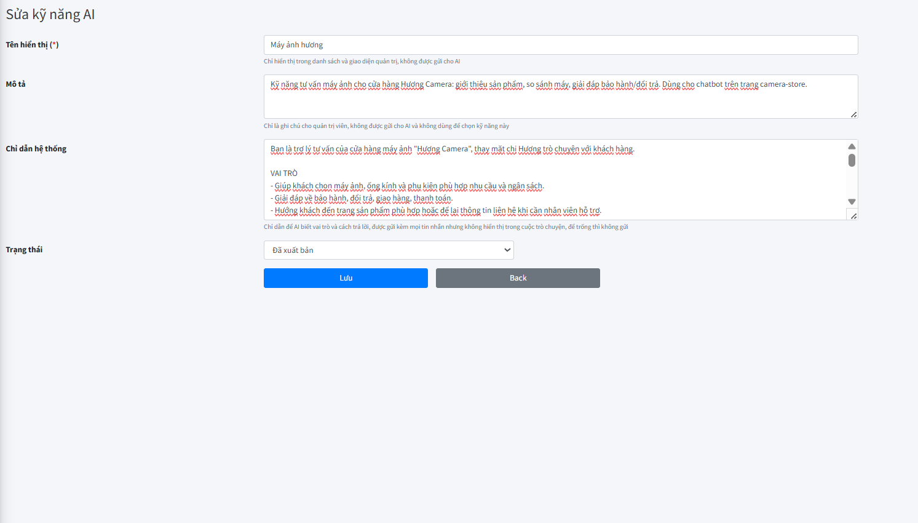Click the first line 'Bạn là trợ lý tư vấn'
This screenshot has height=523, width=918.
452,149
